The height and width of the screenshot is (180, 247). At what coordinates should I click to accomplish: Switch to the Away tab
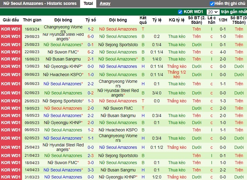[105, 3]
